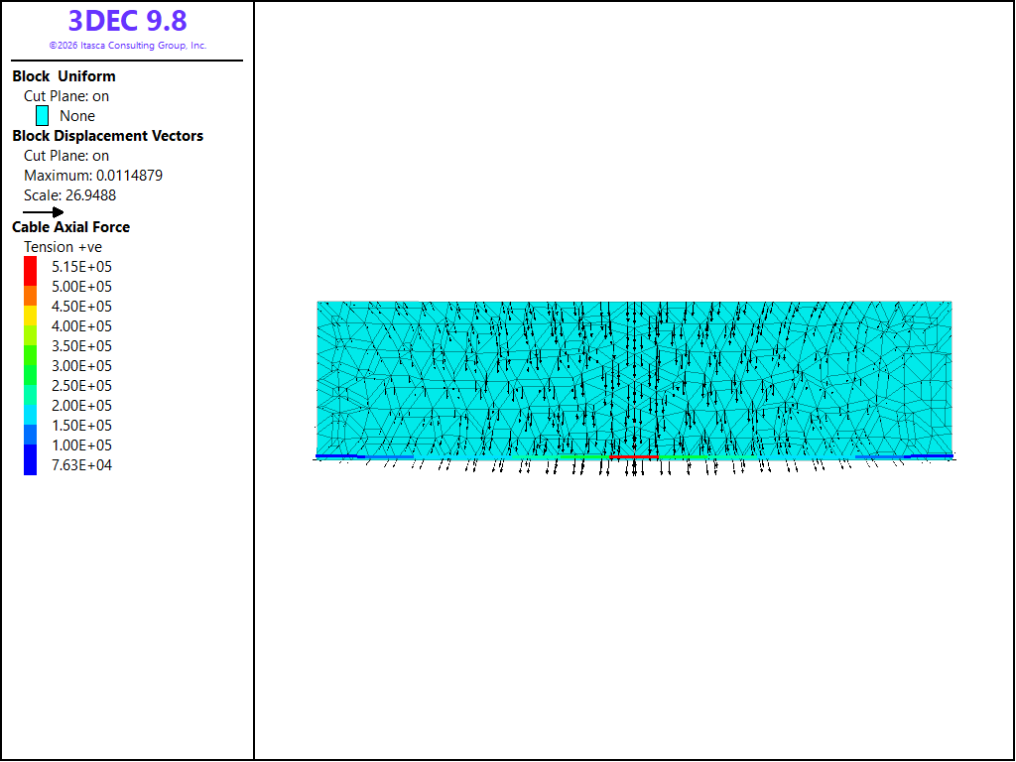Click the red 5.15E+05 legend color band
The width and height of the screenshot is (1016, 762).
coord(31,271)
